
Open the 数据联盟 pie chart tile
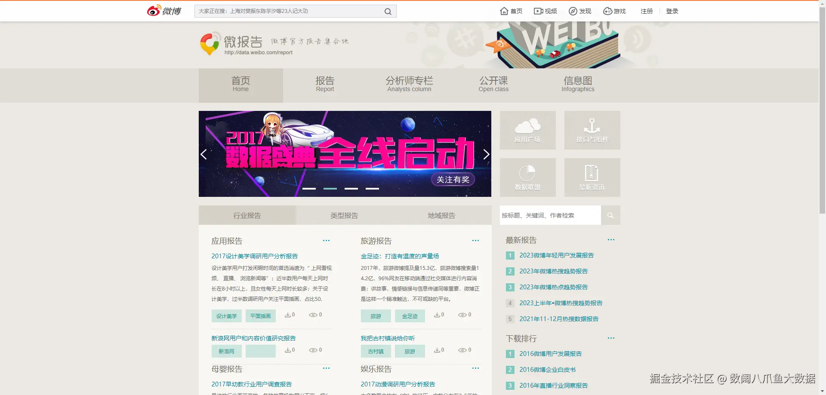(x=528, y=178)
